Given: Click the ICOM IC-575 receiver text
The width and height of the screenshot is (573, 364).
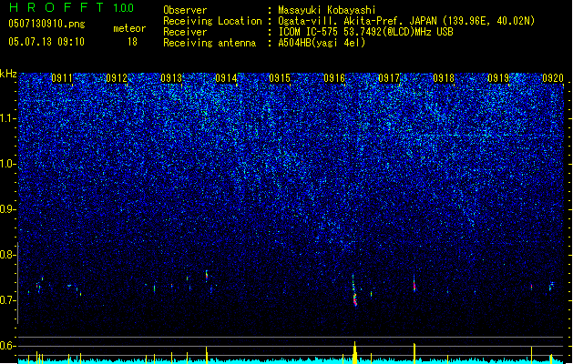Looking at the screenshot, I should 365,32.
